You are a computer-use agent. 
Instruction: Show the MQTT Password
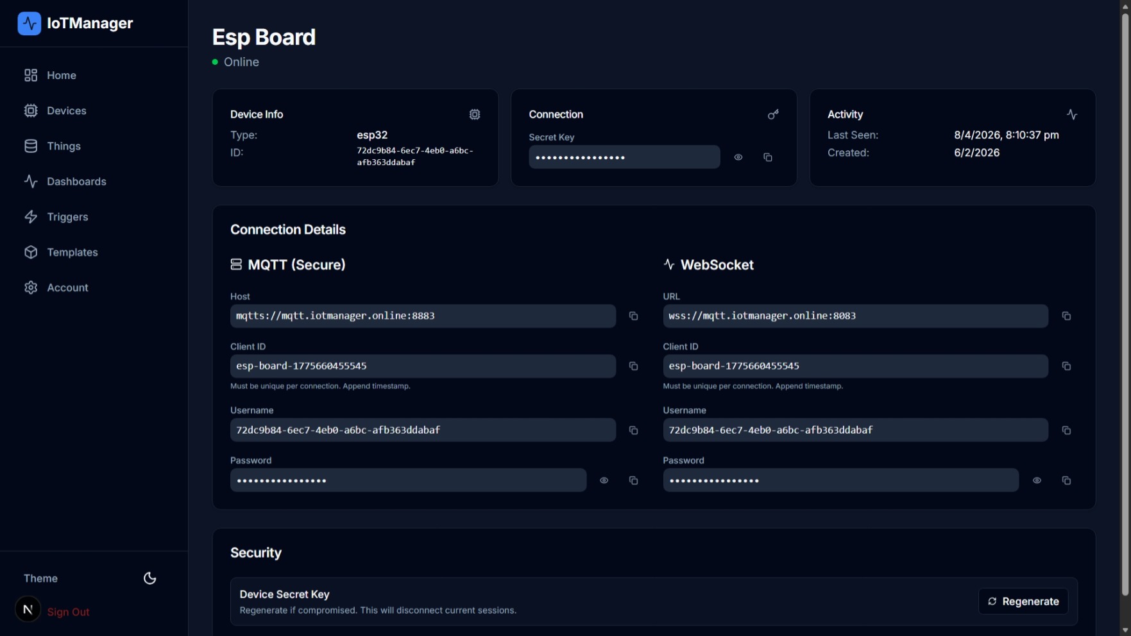click(x=604, y=480)
